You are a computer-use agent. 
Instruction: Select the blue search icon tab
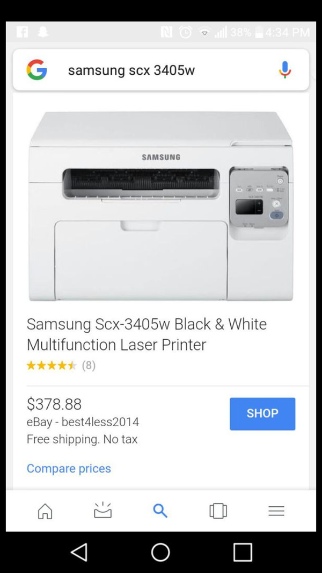(160, 511)
